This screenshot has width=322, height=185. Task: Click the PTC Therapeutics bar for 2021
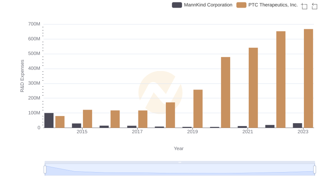[x=253, y=88]
